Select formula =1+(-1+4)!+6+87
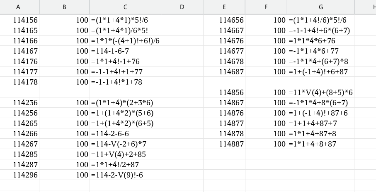This screenshot has height=192, width=376. pyautogui.click(x=320, y=72)
